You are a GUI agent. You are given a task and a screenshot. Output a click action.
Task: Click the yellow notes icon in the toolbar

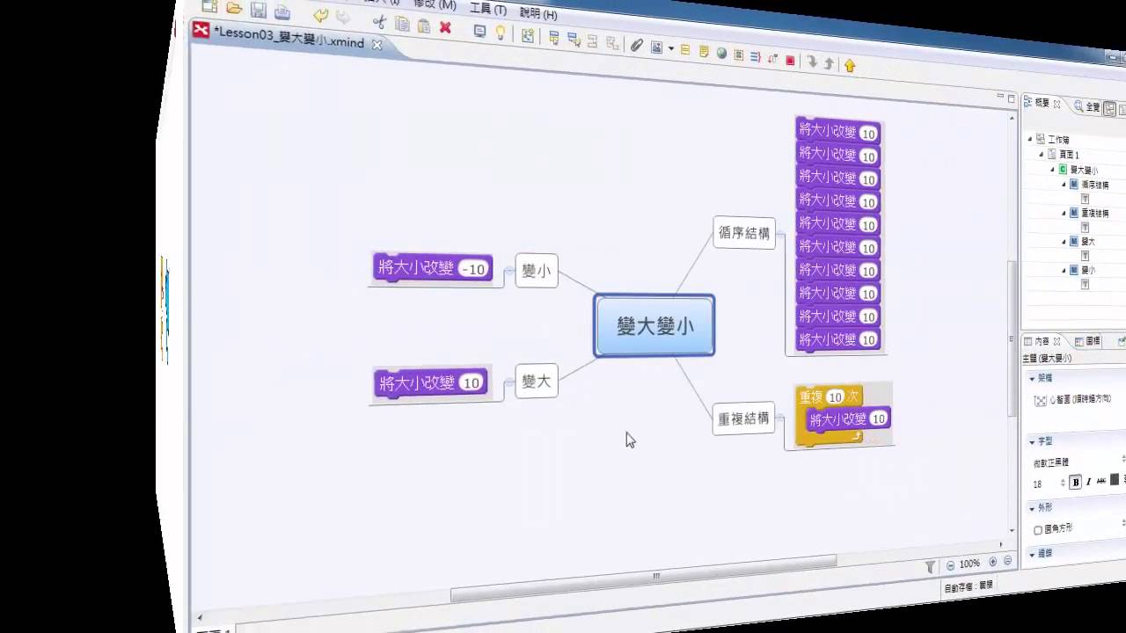(704, 52)
